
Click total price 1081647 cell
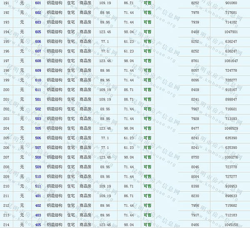pyautogui.click(x=231, y=61)
